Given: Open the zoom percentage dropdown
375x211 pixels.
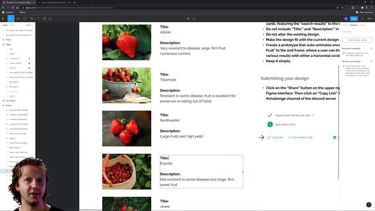Looking at the screenshot, I should click(370, 19).
